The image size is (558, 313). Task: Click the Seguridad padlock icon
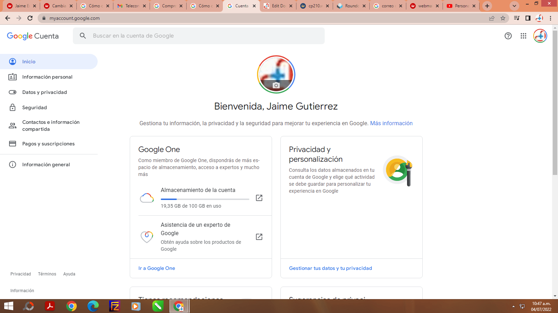tap(13, 107)
